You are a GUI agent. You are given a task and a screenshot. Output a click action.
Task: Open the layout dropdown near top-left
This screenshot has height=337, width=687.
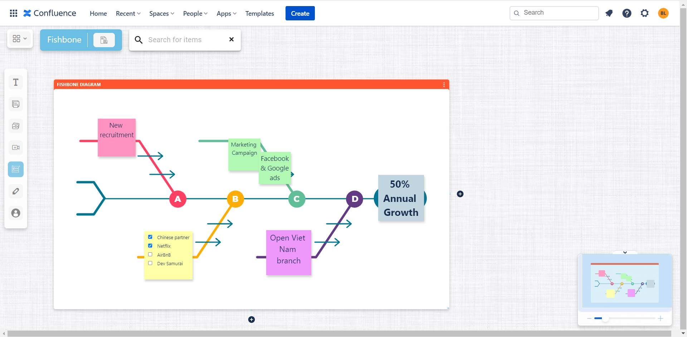coord(20,39)
